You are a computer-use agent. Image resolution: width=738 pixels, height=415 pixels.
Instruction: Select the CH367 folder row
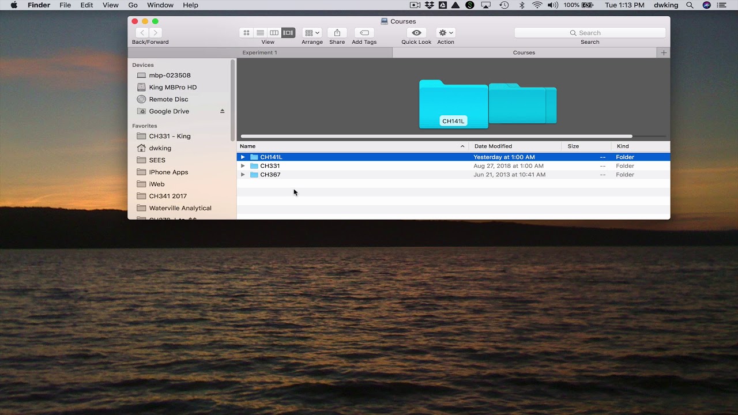pos(453,175)
